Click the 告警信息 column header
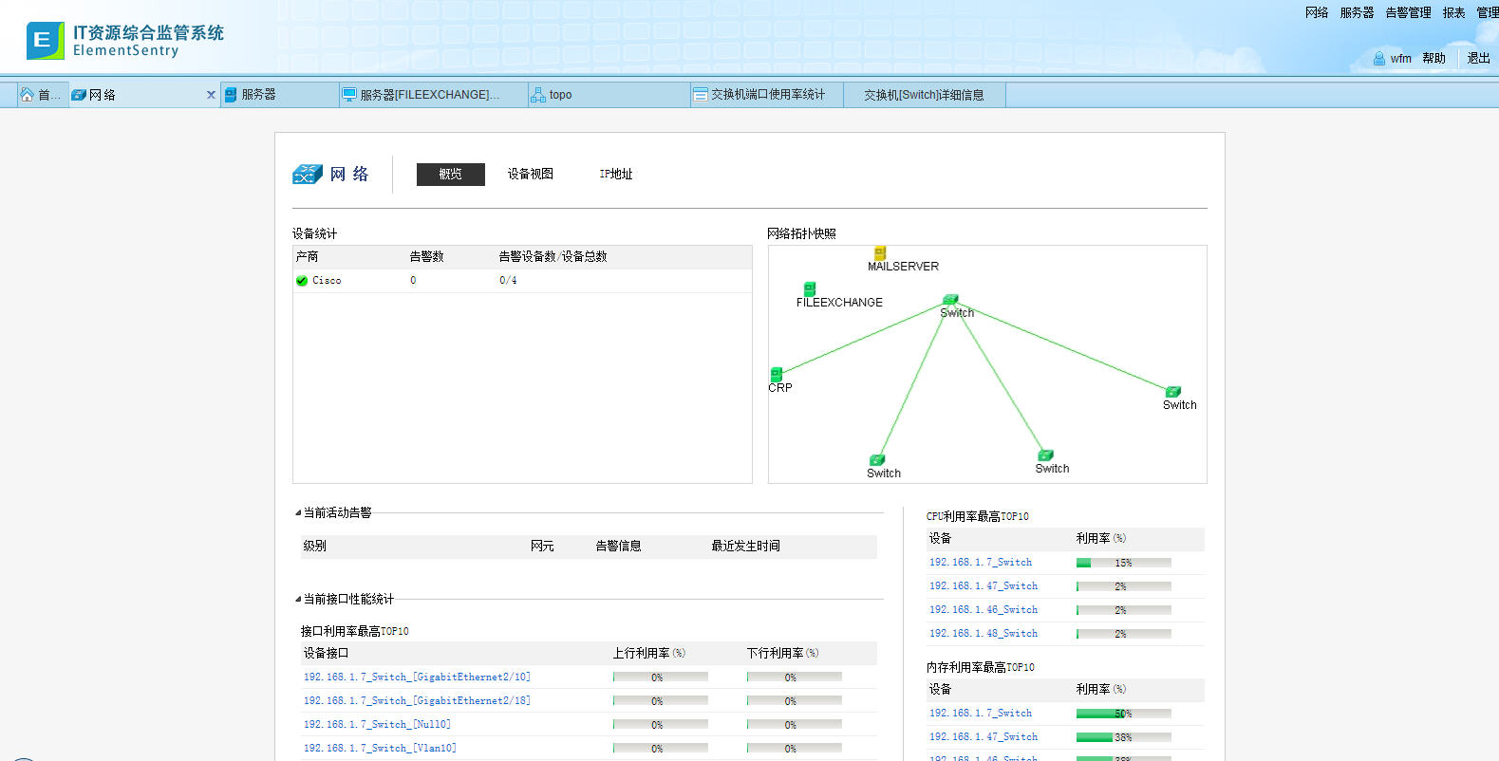 618,547
